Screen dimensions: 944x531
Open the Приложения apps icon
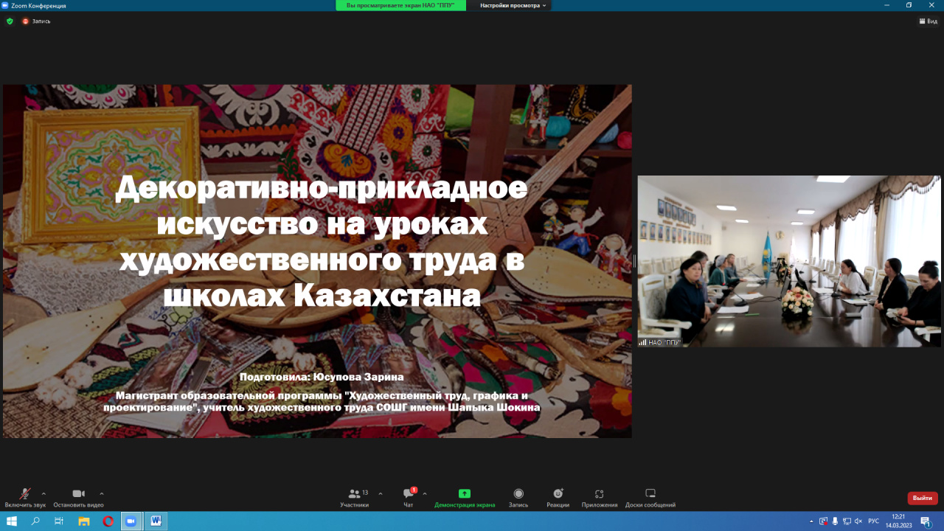(600, 495)
